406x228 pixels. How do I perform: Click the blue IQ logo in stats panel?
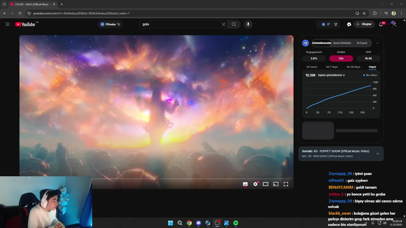tap(305, 43)
